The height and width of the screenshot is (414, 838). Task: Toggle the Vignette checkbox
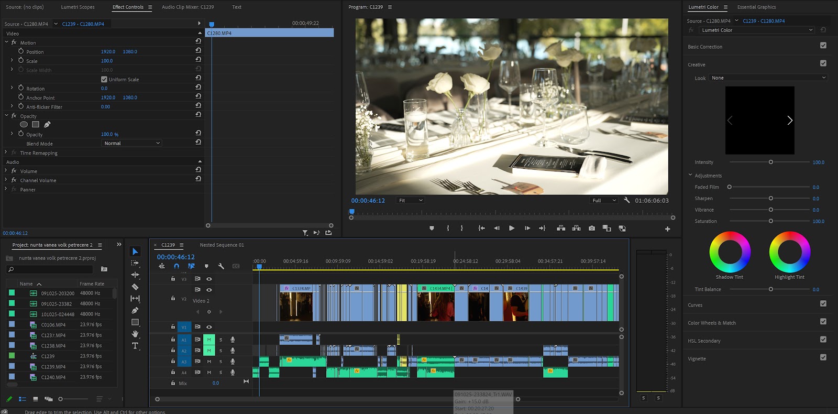point(823,357)
